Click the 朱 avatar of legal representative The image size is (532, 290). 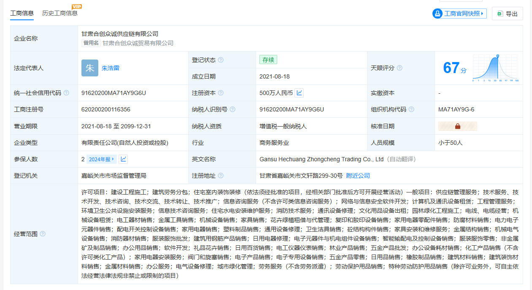[x=90, y=68]
